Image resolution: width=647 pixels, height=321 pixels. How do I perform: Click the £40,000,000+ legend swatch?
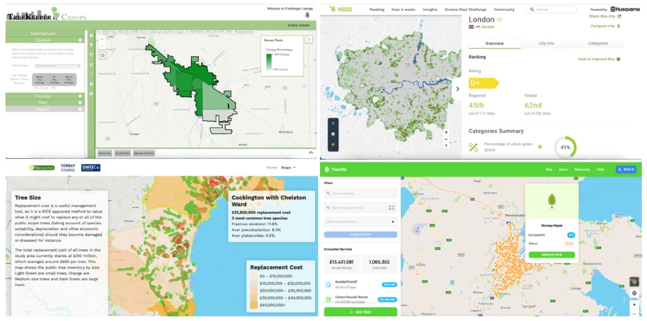[x=253, y=305]
